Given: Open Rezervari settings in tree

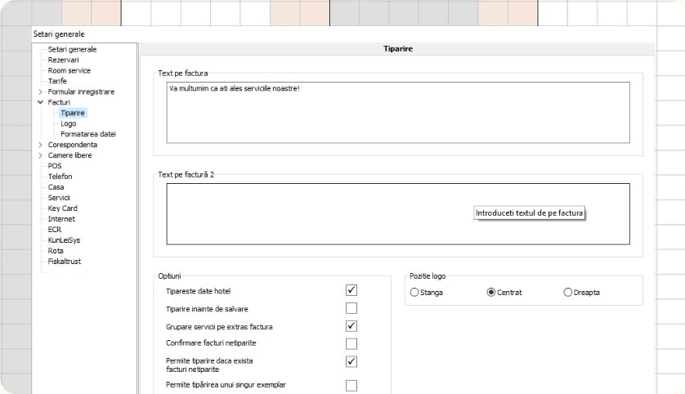Looking at the screenshot, I should pos(63,60).
